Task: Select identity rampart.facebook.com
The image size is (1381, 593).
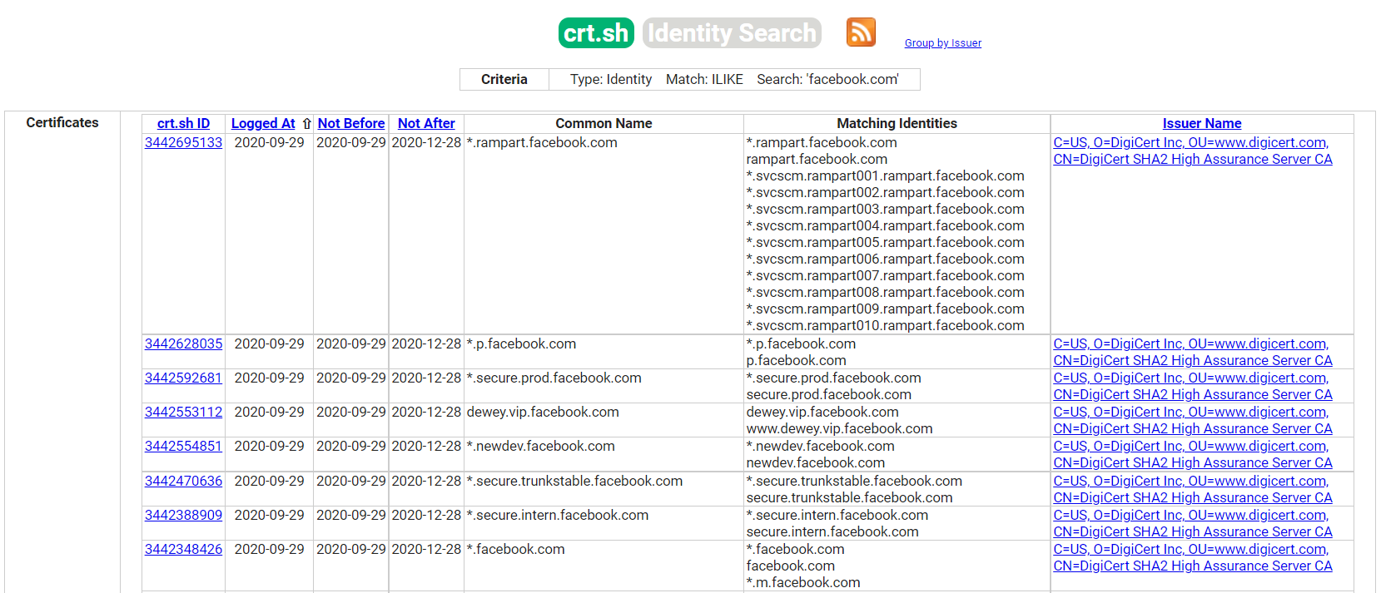Action: click(817, 159)
